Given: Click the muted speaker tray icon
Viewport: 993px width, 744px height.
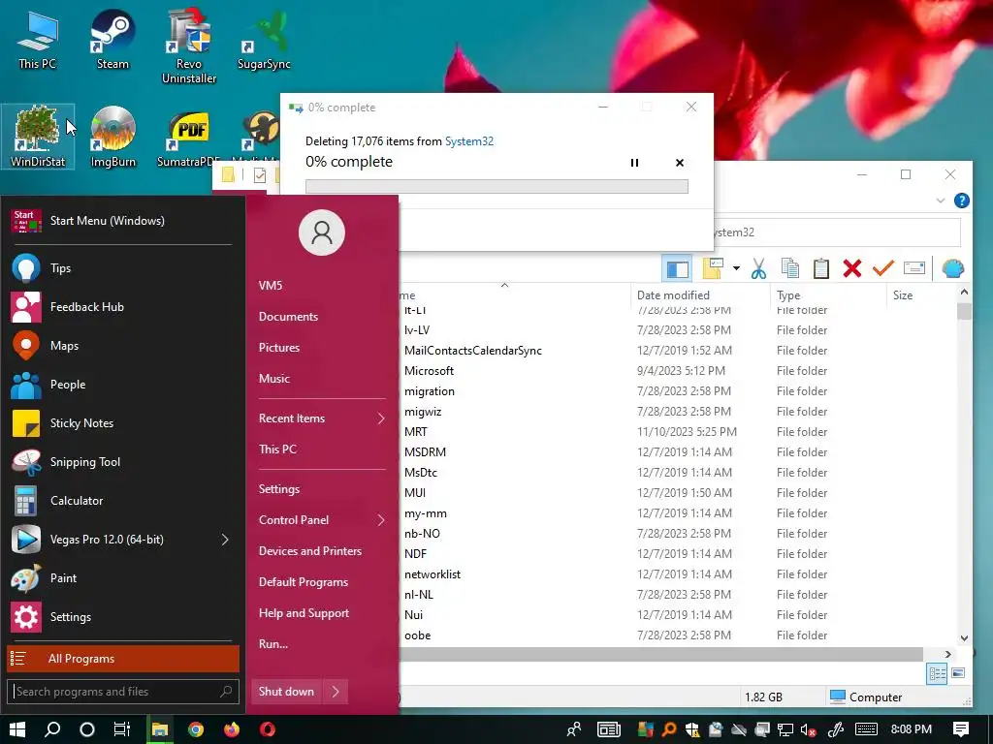Looking at the screenshot, I should point(808,730).
